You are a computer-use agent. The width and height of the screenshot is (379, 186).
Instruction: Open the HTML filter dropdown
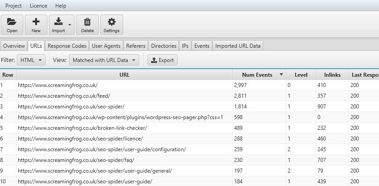[x=31, y=60]
